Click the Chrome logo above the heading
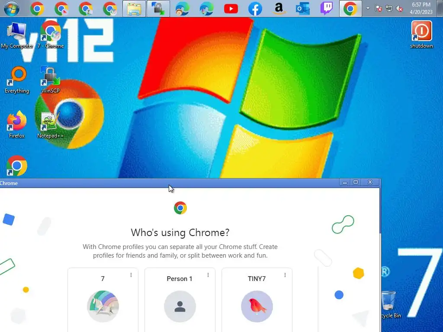The width and height of the screenshot is (443, 332). [180, 208]
